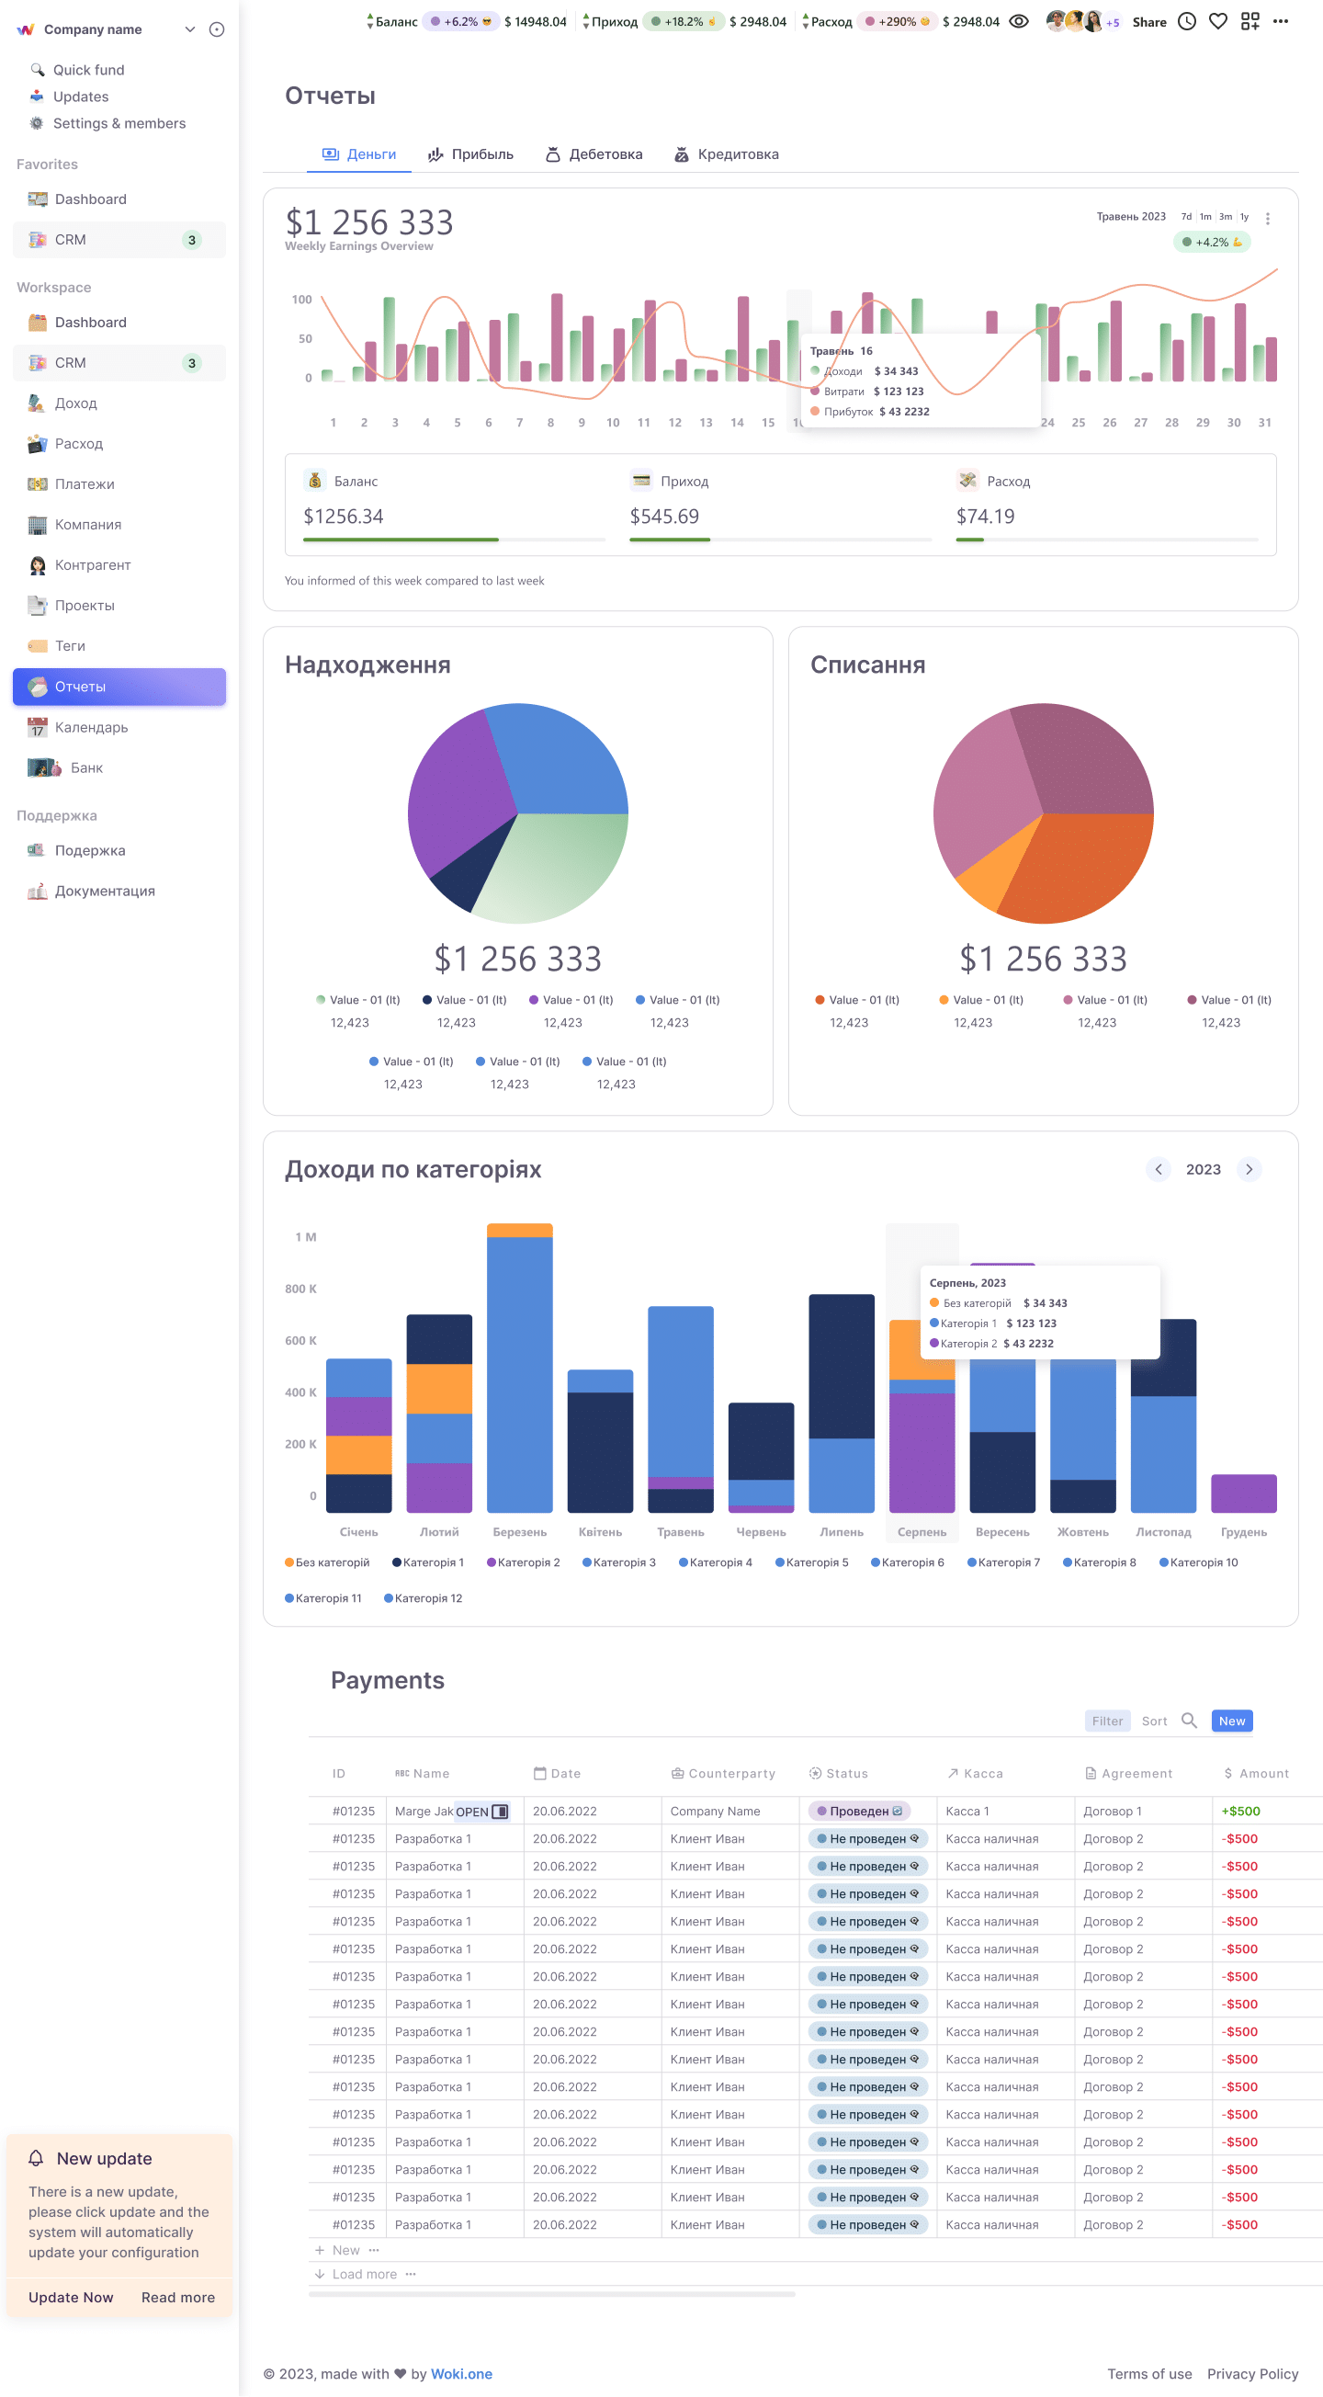Screen dimensions: 1323x2397
Task: Switch to the Кредитовка tab
Action: 727,154
